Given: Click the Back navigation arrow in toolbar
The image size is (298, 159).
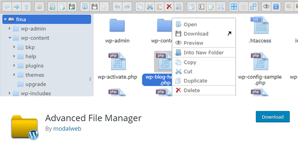Looking at the screenshot, I should coord(7,7).
